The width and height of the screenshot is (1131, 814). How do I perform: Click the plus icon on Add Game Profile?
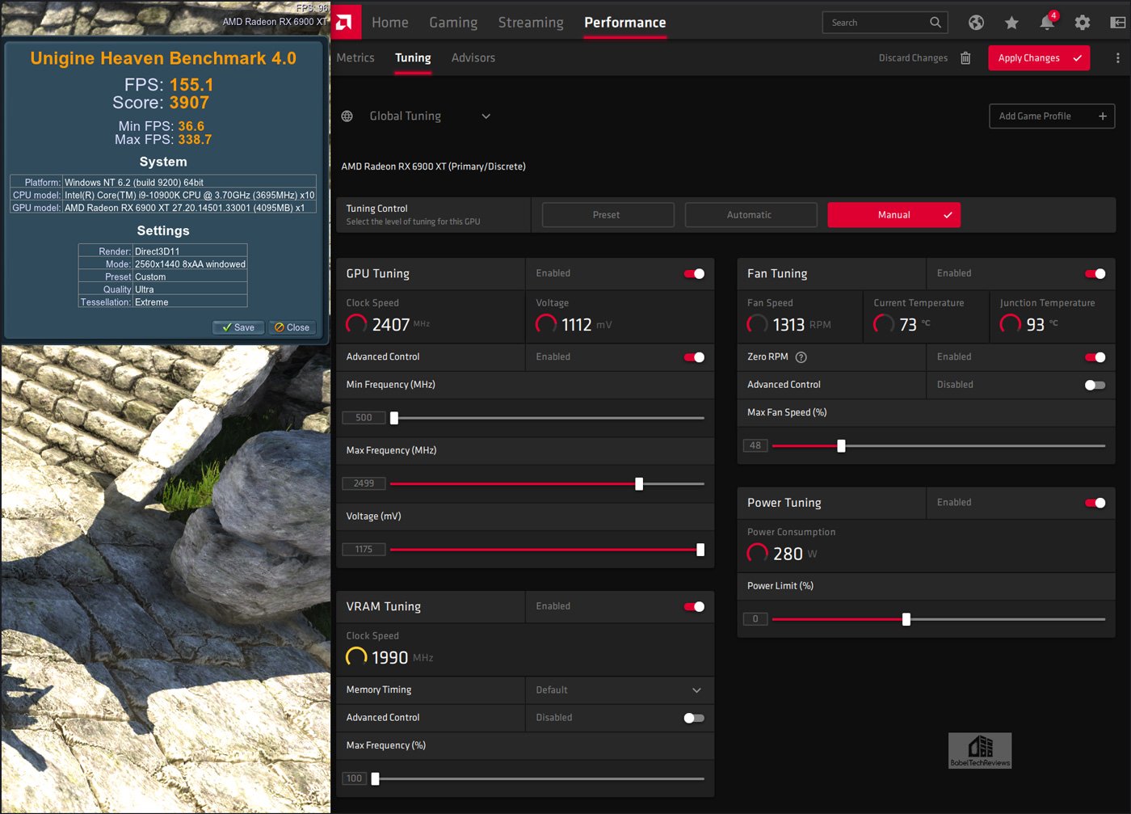pos(1103,116)
